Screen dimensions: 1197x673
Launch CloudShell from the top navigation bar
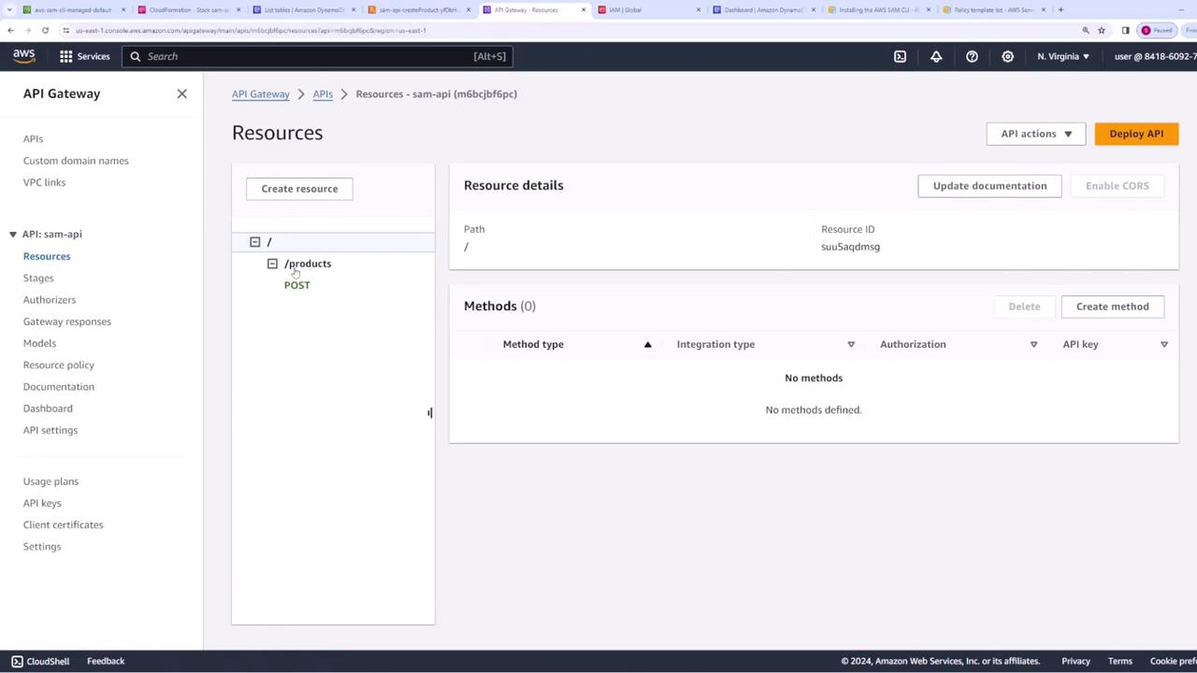click(900, 56)
